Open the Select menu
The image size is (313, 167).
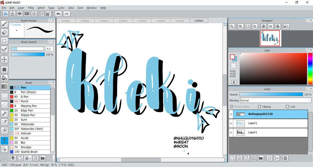coord(41,8)
